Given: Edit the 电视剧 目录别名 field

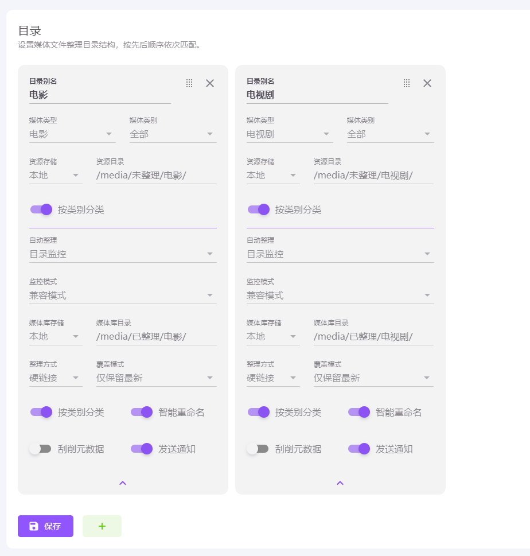Looking at the screenshot, I should tap(317, 95).
